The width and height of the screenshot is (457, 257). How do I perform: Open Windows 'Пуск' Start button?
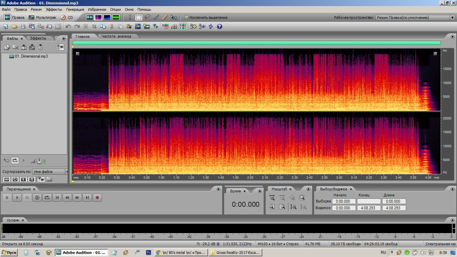[x=9, y=252]
